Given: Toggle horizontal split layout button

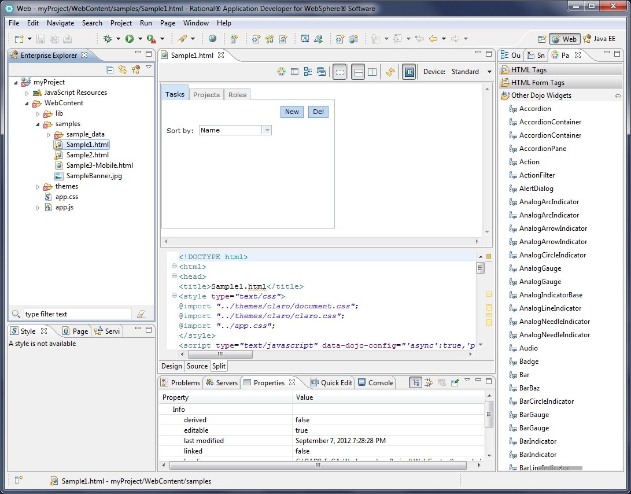Looking at the screenshot, I should [358, 72].
